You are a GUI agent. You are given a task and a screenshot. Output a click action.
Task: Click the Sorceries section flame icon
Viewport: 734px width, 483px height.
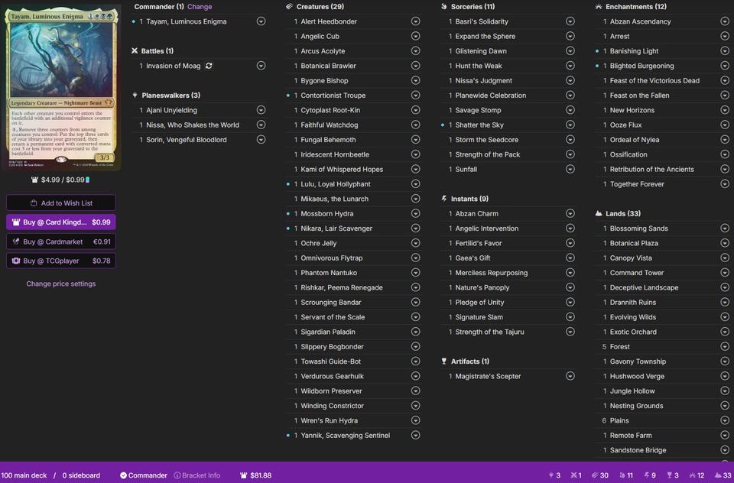coord(443,7)
